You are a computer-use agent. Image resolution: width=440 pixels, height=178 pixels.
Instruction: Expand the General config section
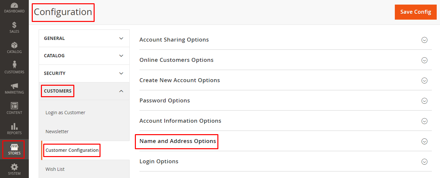(x=84, y=38)
